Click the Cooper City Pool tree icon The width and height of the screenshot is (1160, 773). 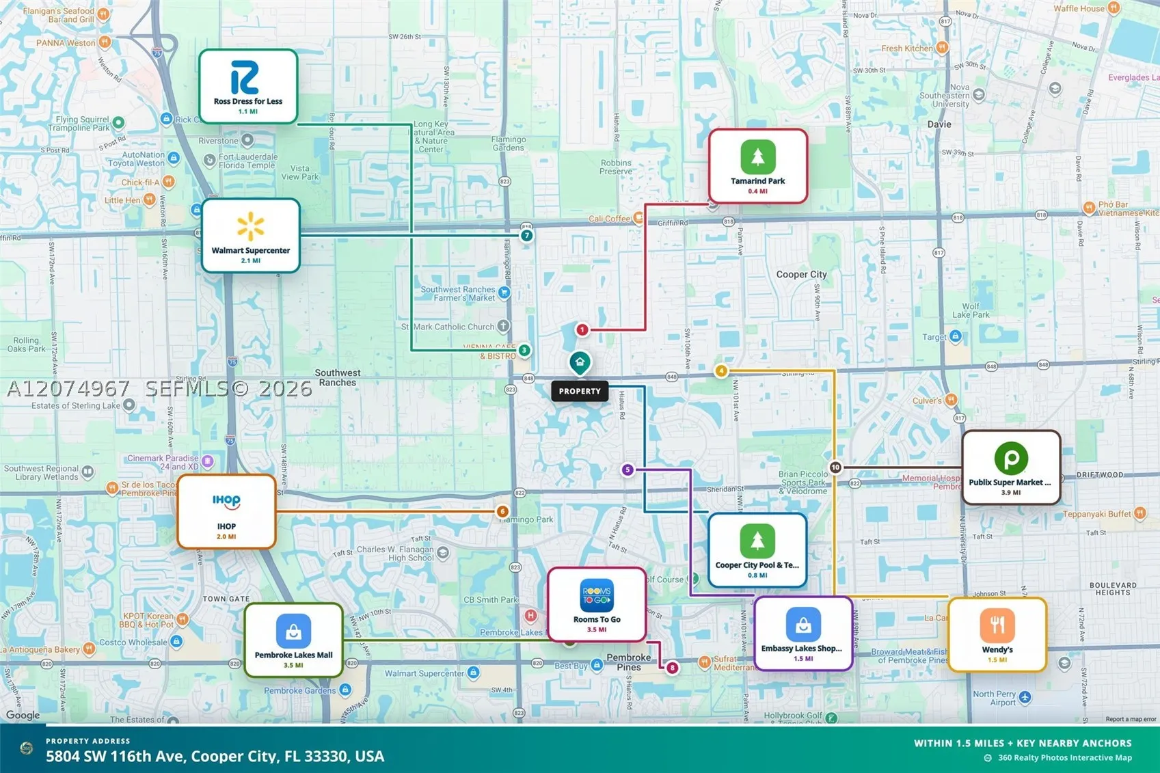(x=757, y=541)
